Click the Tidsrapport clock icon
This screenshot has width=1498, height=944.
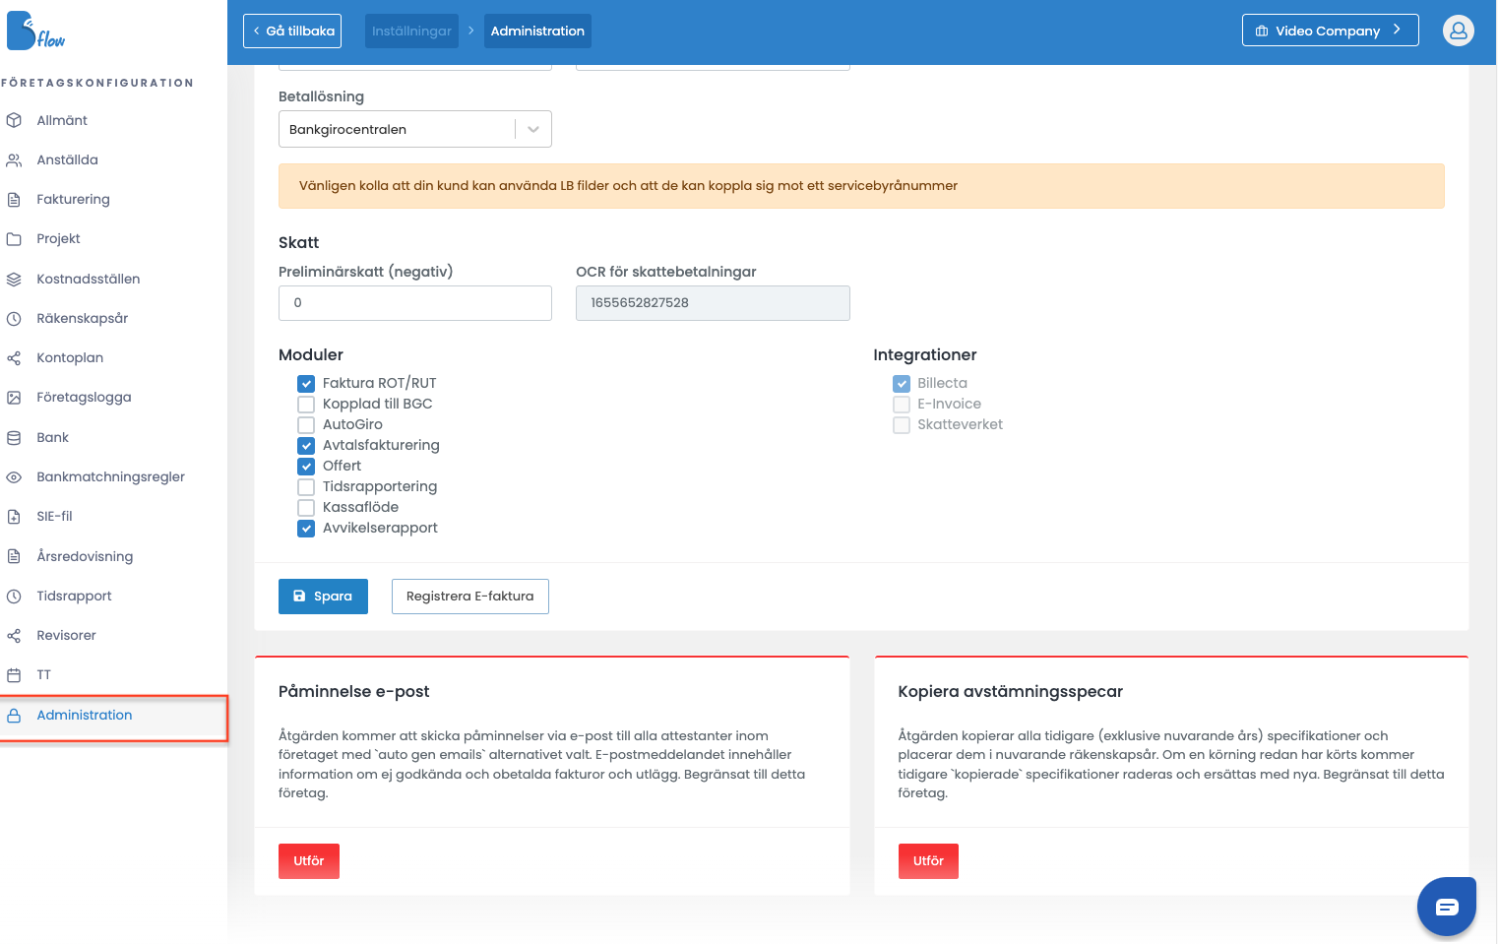(x=14, y=596)
